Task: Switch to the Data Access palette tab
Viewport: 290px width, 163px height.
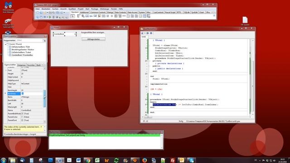Action: pyautogui.click(x=132, y=12)
